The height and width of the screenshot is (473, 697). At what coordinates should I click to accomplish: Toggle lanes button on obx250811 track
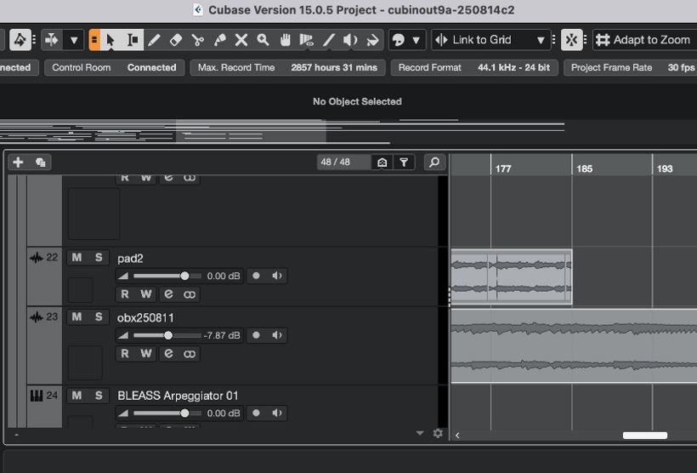pyautogui.click(x=190, y=353)
